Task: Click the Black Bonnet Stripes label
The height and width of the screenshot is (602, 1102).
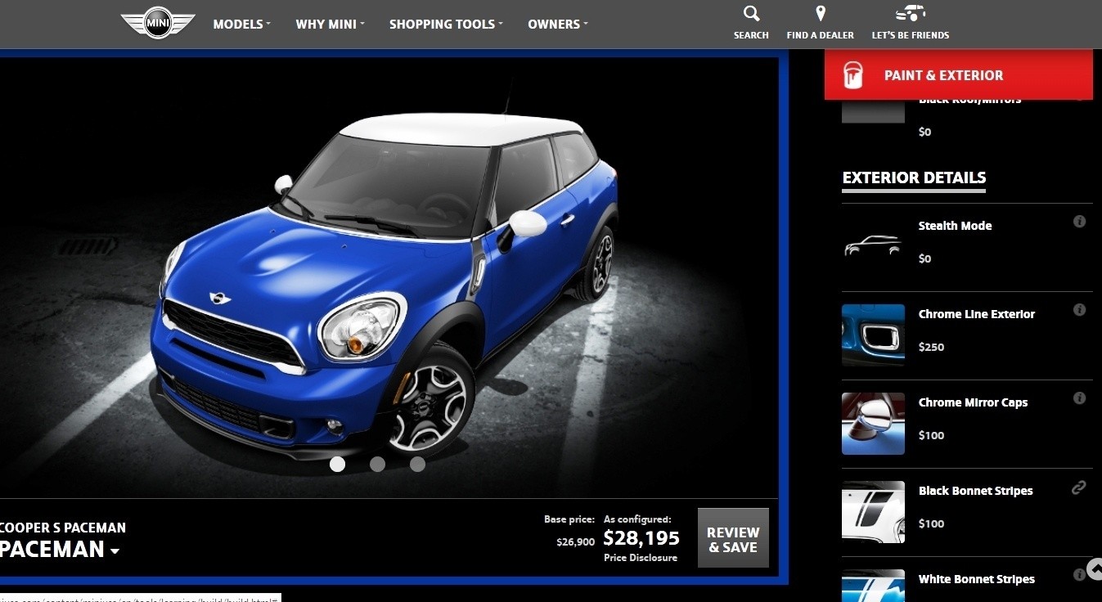Action: 975,491
